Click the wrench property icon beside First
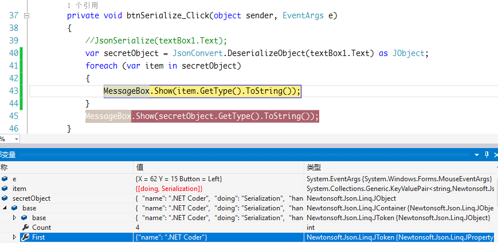This screenshot has height=243, width=498. coord(26,237)
